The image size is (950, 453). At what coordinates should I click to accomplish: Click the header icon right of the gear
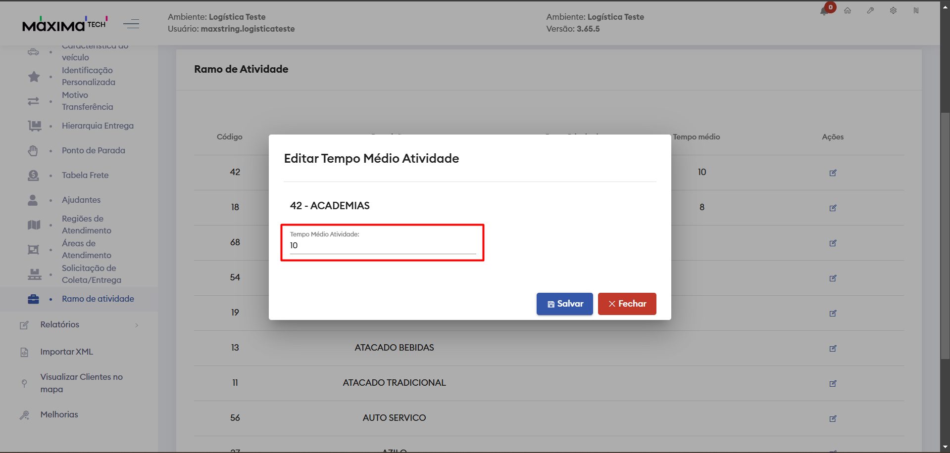[x=916, y=10]
